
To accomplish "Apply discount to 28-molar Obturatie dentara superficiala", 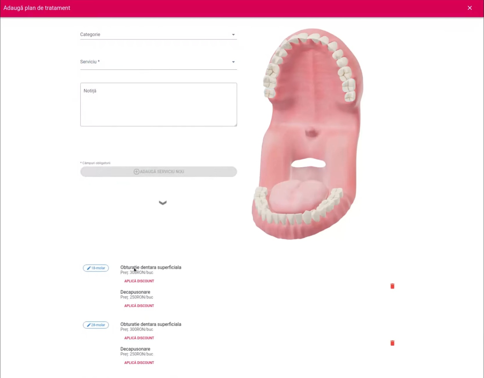I will (x=139, y=338).
